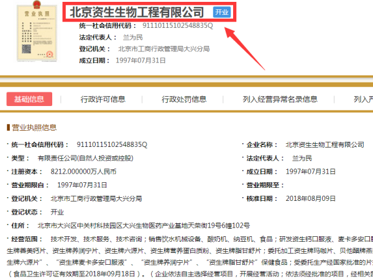
Task: Click approval date 2018年08月09日
Action: tap(310, 198)
